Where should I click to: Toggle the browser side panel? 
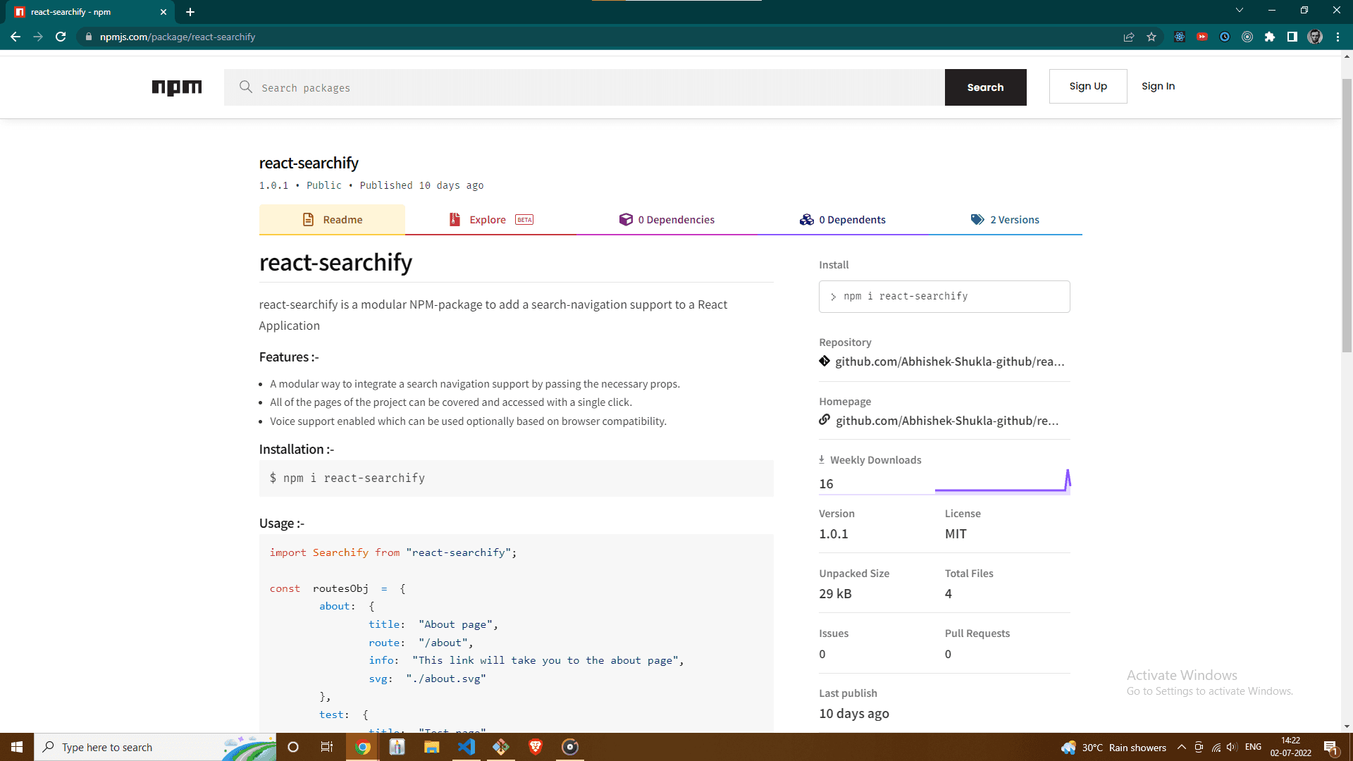pos(1292,37)
